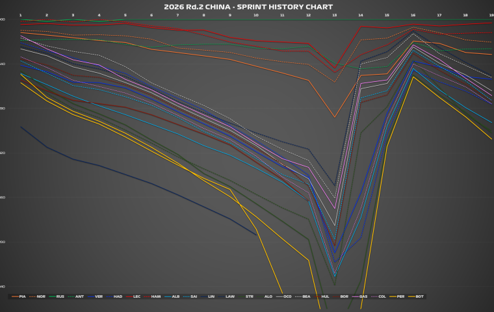Select the SAI legend entry
The width and height of the screenshot is (494, 312).
193,296
